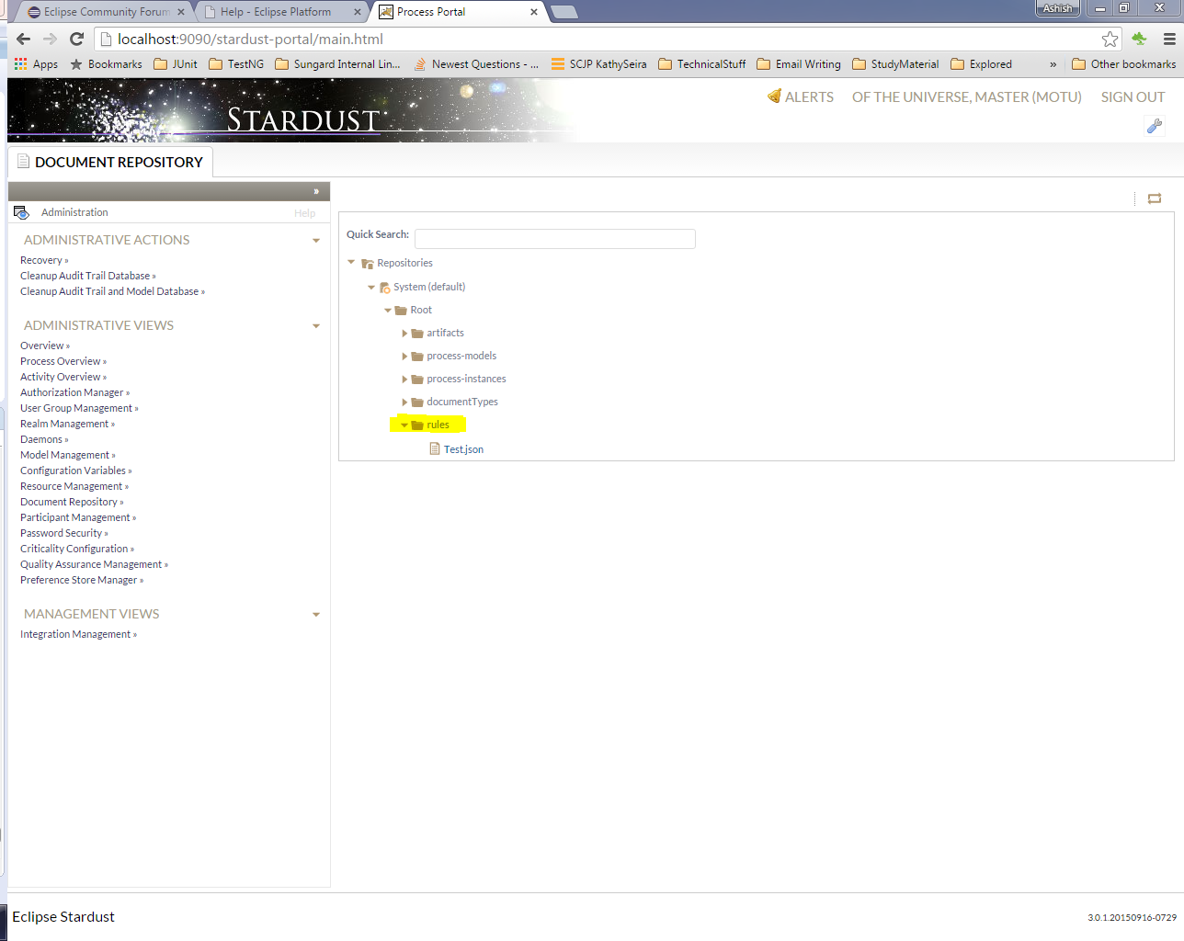Open Configuration Variables link
This screenshot has width=1184, height=941.
[76, 470]
